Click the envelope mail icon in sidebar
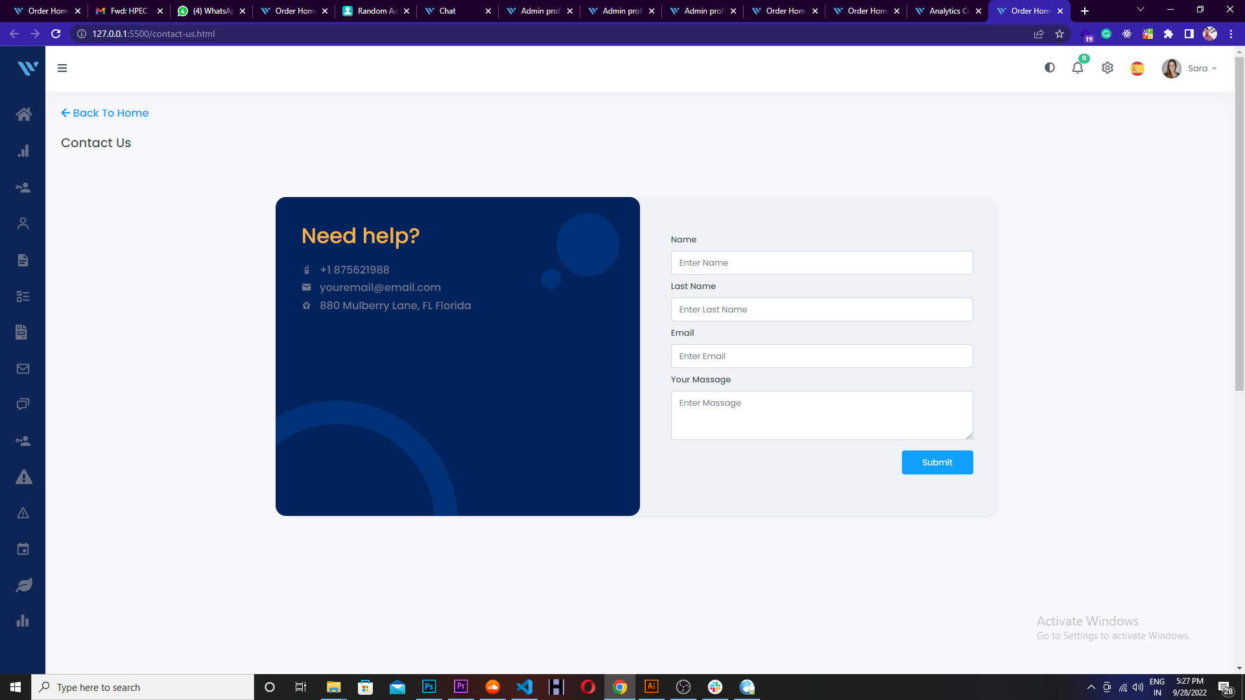 point(23,369)
